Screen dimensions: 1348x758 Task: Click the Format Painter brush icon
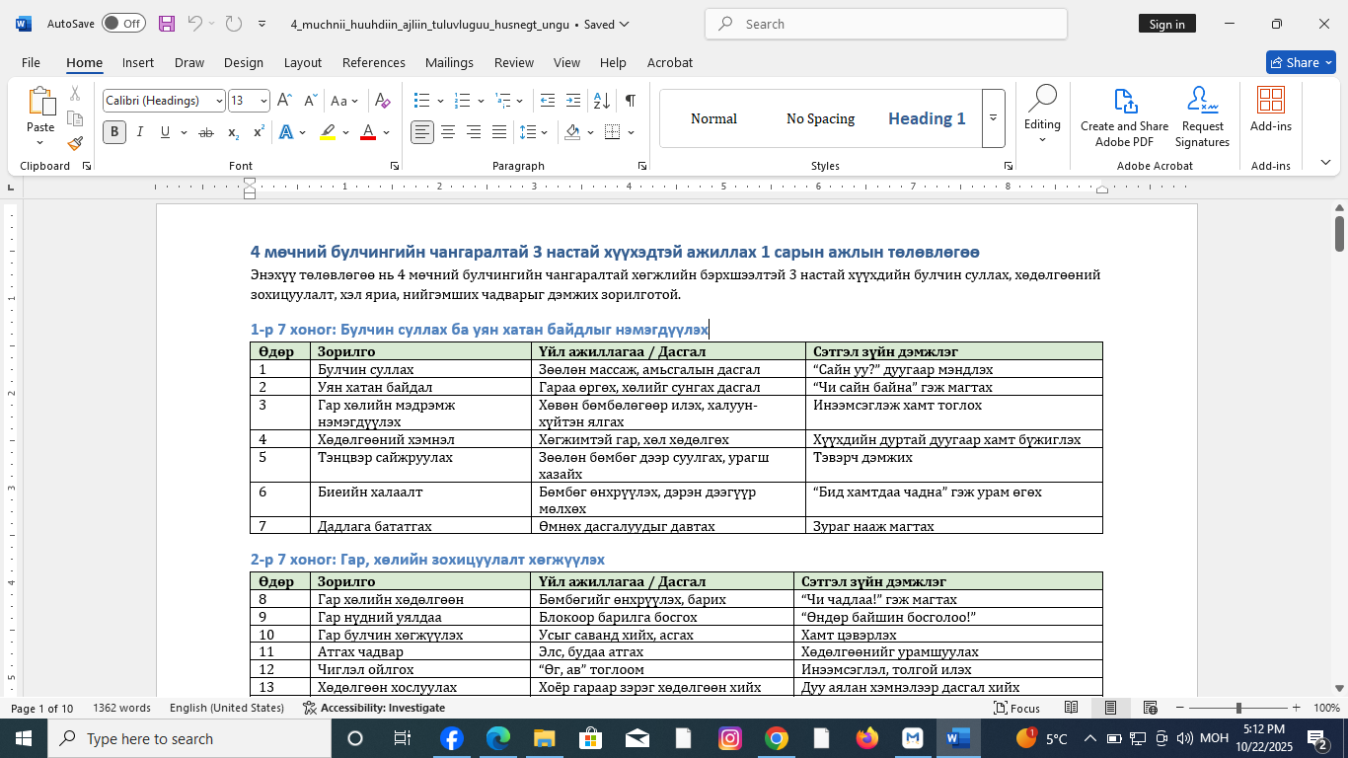[x=75, y=144]
